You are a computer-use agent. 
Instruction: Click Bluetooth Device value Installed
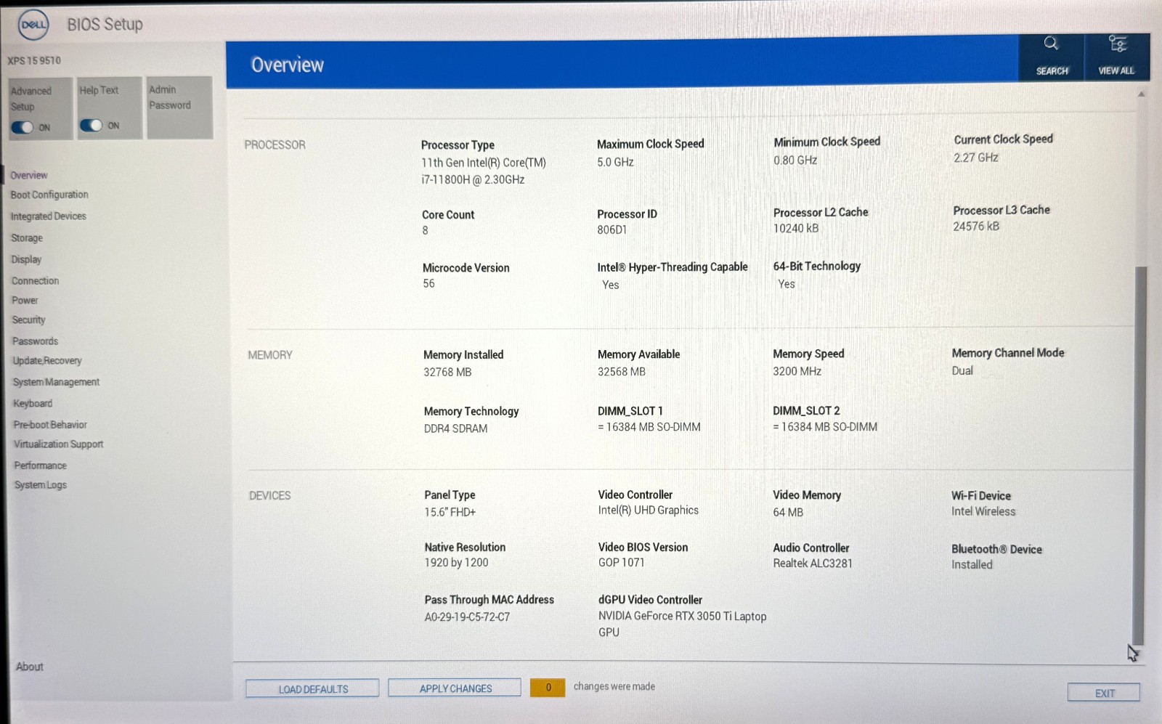click(x=972, y=564)
